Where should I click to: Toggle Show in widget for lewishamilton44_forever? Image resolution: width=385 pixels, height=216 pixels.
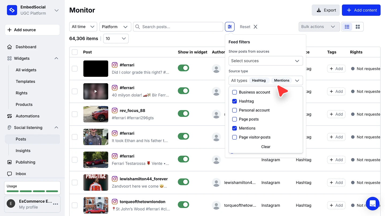point(183,182)
